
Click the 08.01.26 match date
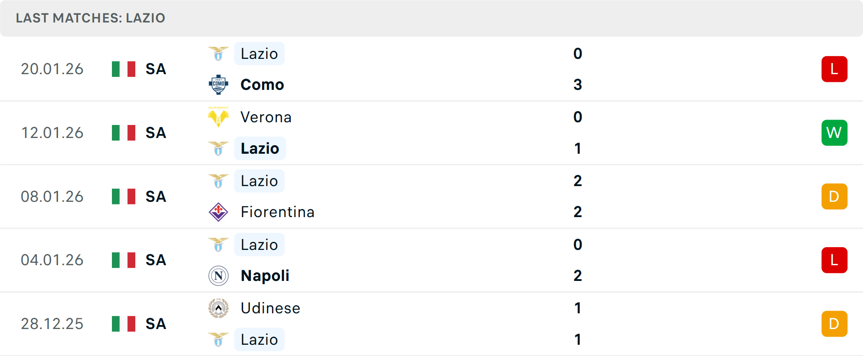tap(52, 196)
